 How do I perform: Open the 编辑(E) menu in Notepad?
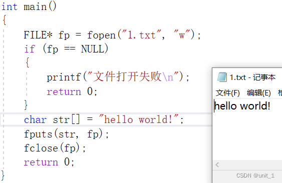[x=259, y=93]
